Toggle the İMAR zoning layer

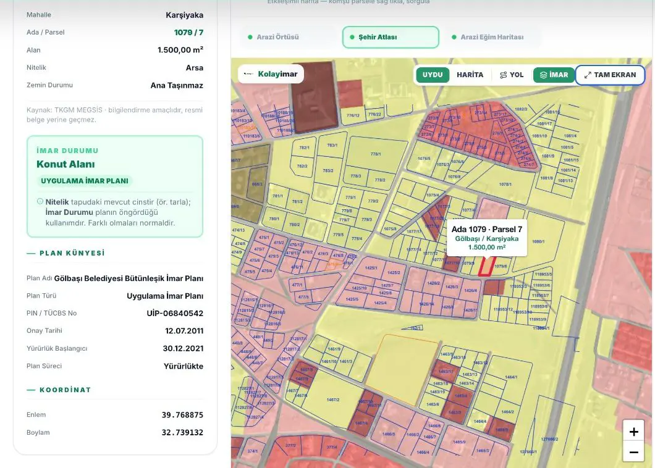[554, 75]
